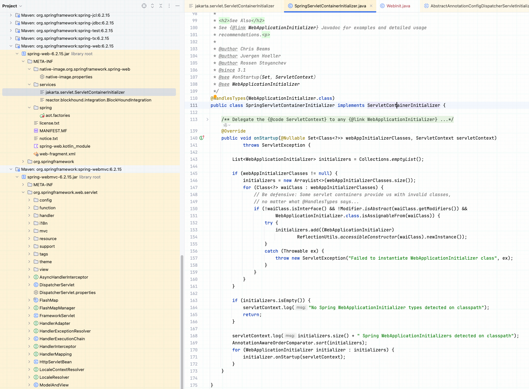Select web-fragment.xml file
Viewport: 529px width, 389px height.
[x=57, y=154]
